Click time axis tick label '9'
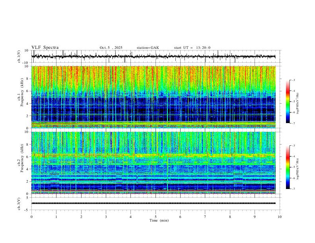The image size is (315, 243). pyautogui.click(x=255, y=217)
